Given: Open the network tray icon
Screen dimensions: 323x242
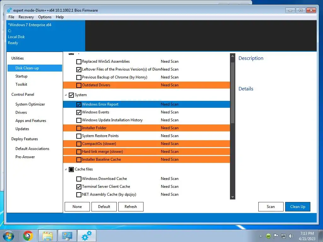Looking at the screenshot, I should pos(284,236).
